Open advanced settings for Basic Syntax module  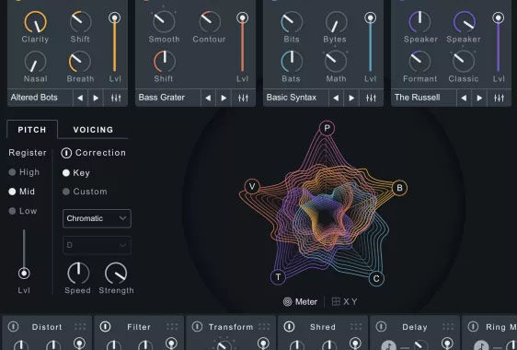point(371,98)
